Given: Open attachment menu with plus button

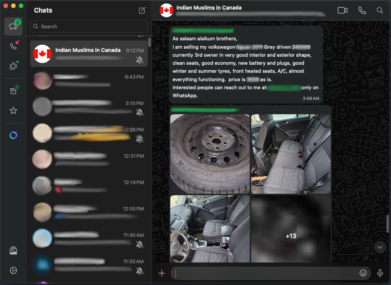Looking at the screenshot, I should click(162, 273).
